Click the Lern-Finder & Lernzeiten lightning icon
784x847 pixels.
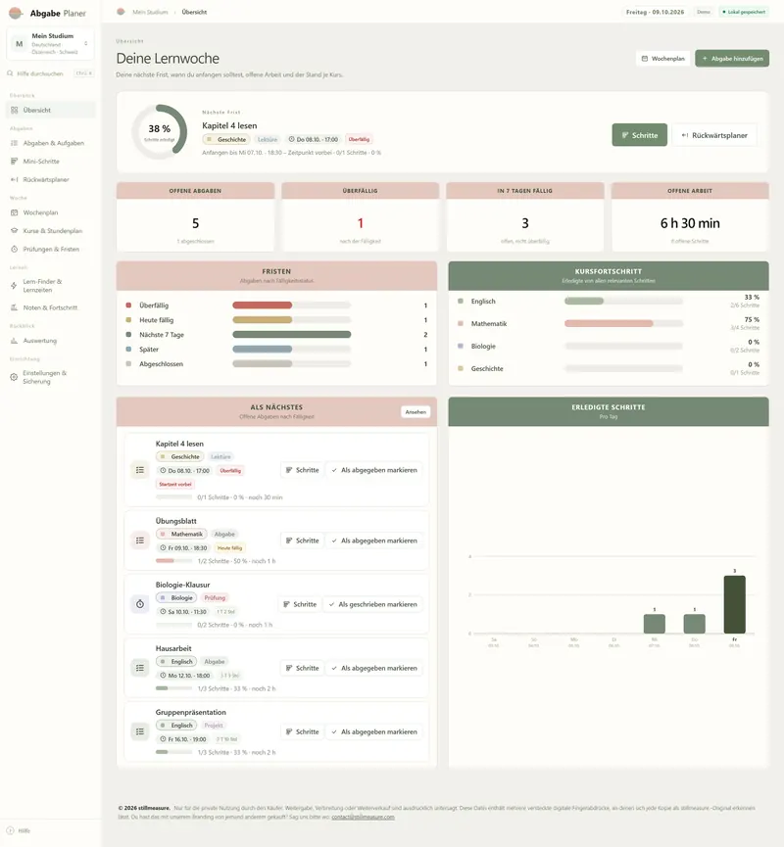(x=14, y=286)
